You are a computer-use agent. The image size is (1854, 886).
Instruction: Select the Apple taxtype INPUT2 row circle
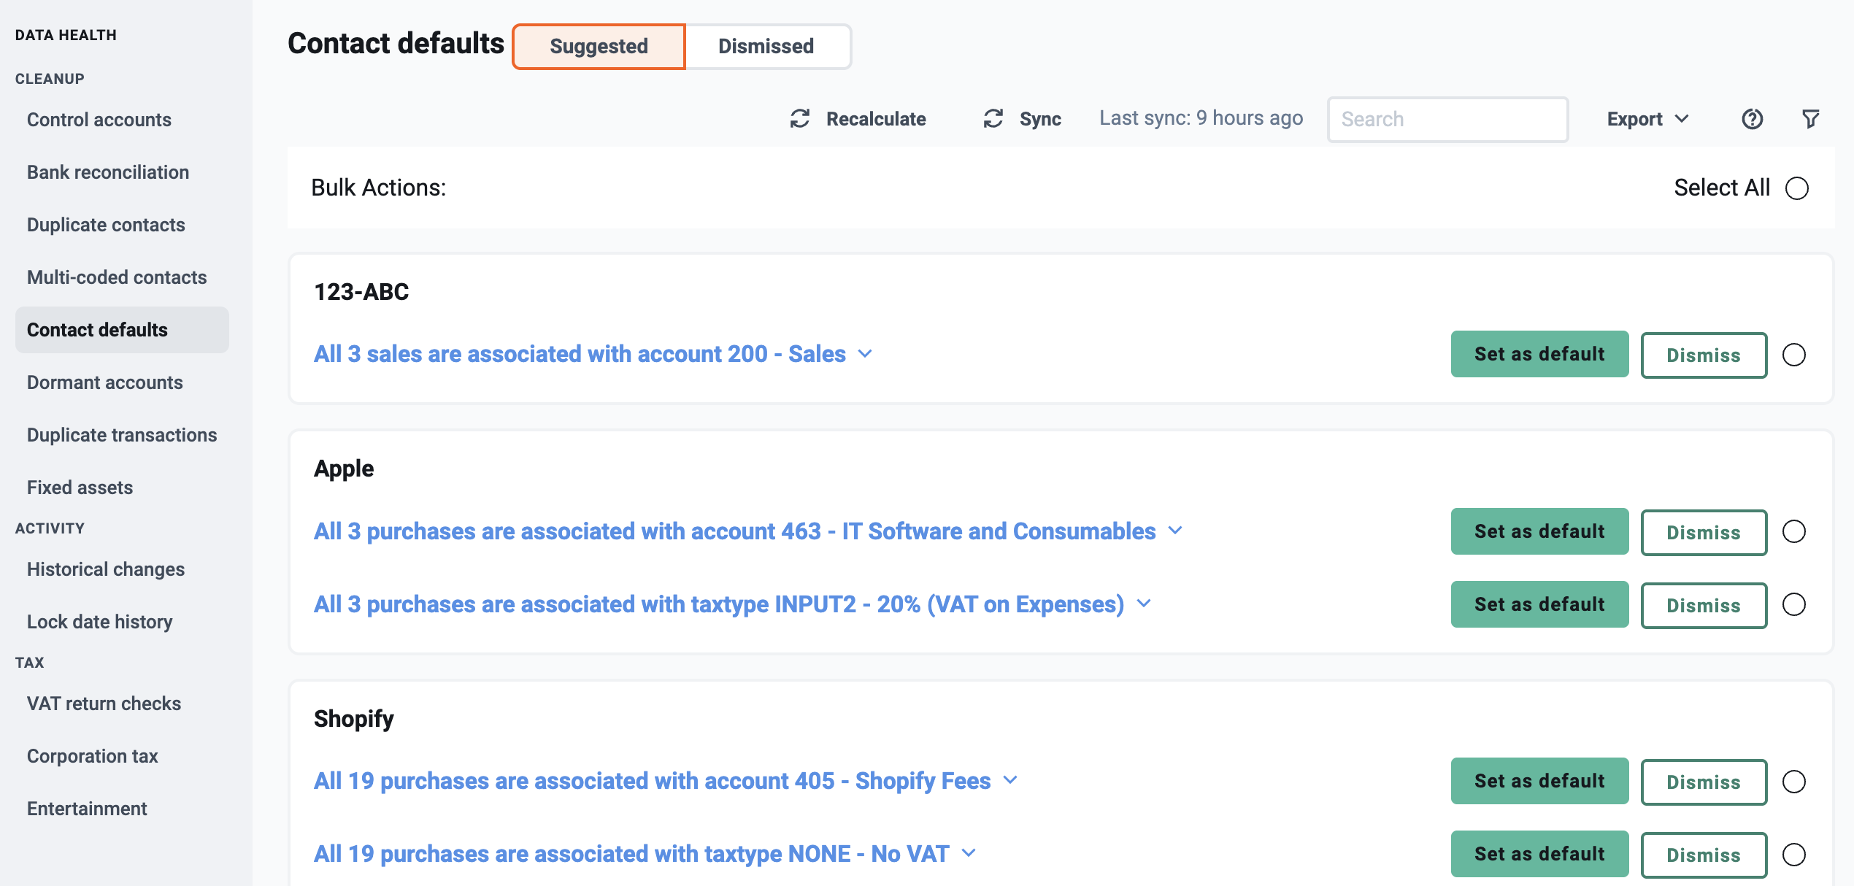[x=1793, y=604]
